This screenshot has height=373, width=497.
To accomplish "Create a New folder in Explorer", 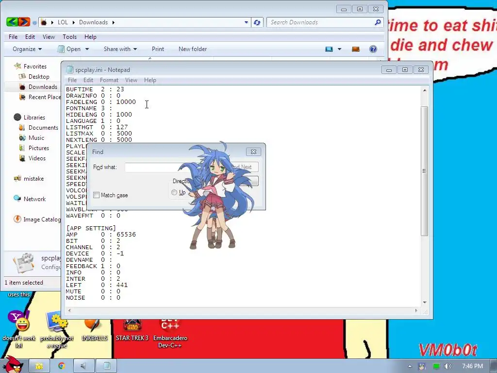I will 193,49.
